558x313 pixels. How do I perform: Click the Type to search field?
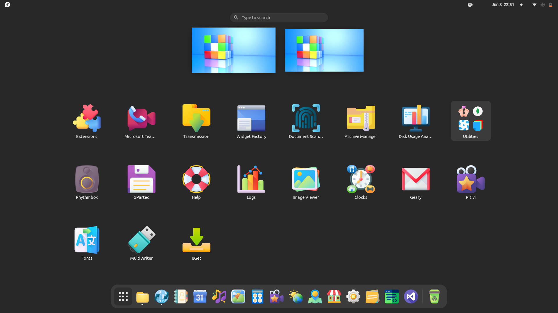point(279,17)
